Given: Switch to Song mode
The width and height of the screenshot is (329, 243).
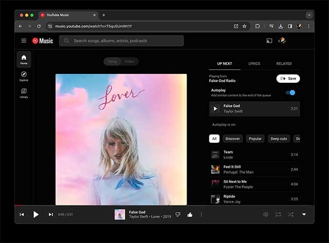Looking at the screenshot, I should click(x=112, y=62).
